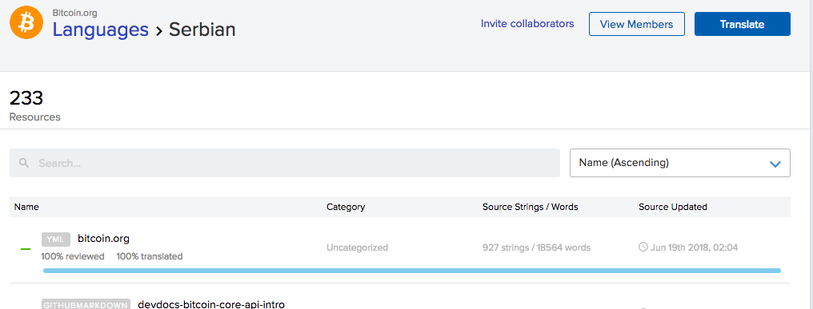
Task: Click the search magnifier icon
Action: point(23,163)
